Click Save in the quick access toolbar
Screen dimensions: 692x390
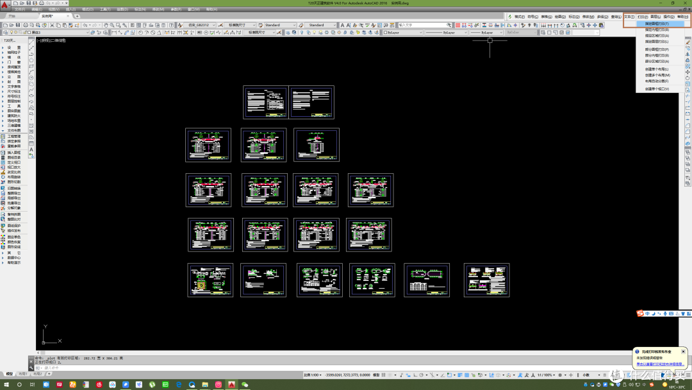[x=28, y=3]
